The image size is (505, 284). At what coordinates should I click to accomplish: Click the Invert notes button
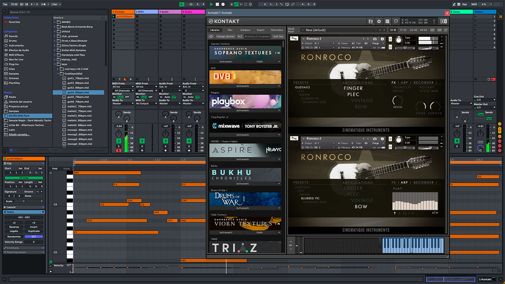click(x=34, y=227)
